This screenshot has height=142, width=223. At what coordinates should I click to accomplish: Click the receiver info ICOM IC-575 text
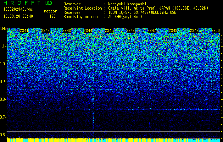point(142,12)
